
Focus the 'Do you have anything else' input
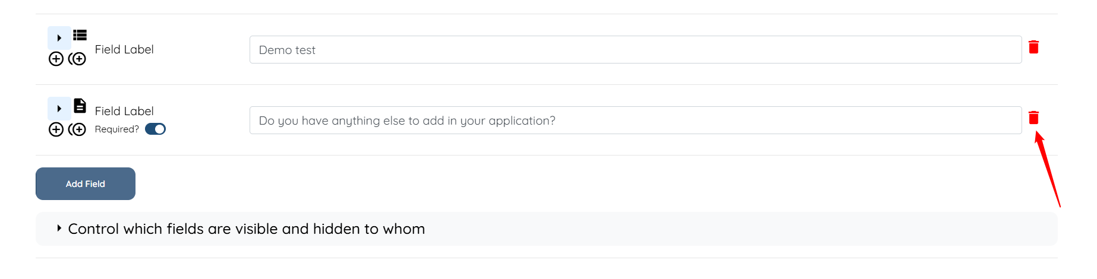(635, 121)
